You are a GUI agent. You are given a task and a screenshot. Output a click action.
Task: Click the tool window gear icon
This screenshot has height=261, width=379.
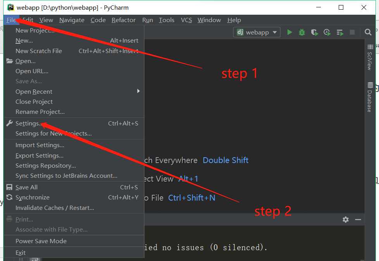pos(346,220)
